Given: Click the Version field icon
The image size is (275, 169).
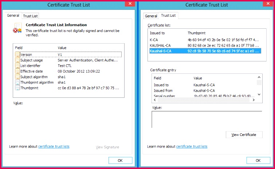Looking at the screenshot, I should click(x=17, y=55).
